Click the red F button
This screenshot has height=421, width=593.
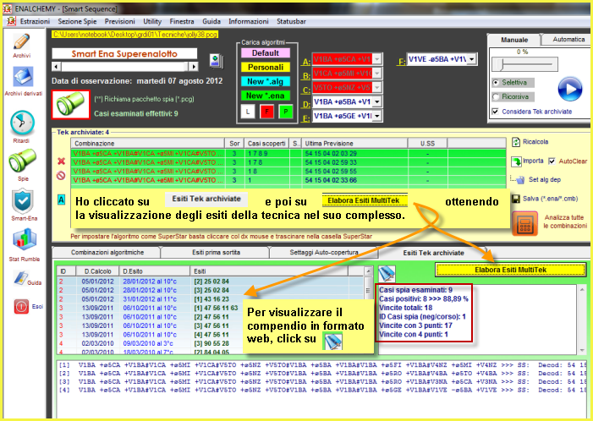point(267,112)
